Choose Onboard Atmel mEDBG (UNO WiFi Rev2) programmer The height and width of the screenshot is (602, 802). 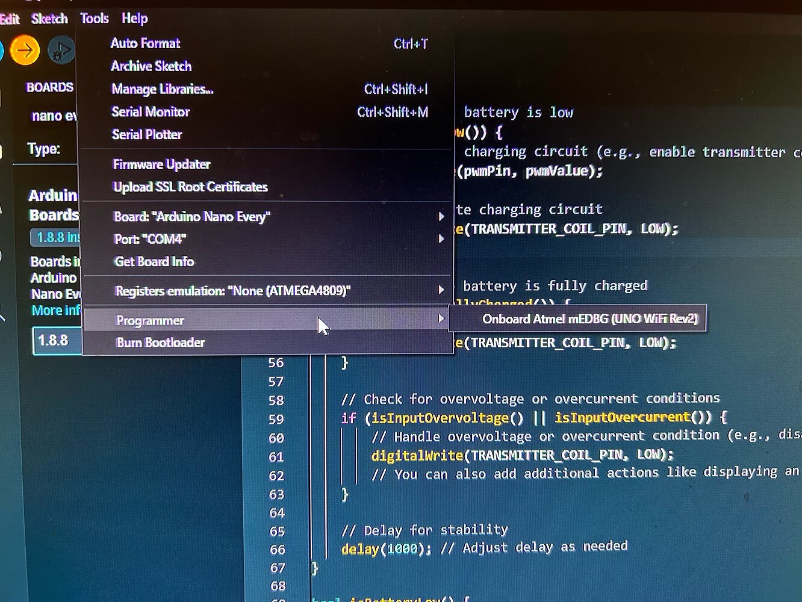coord(590,318)
